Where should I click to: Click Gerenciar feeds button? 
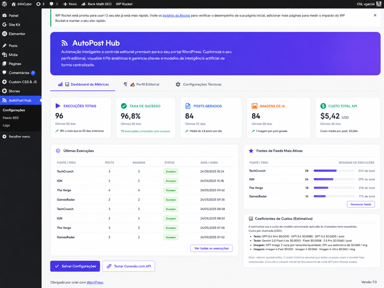click(361, 204)
